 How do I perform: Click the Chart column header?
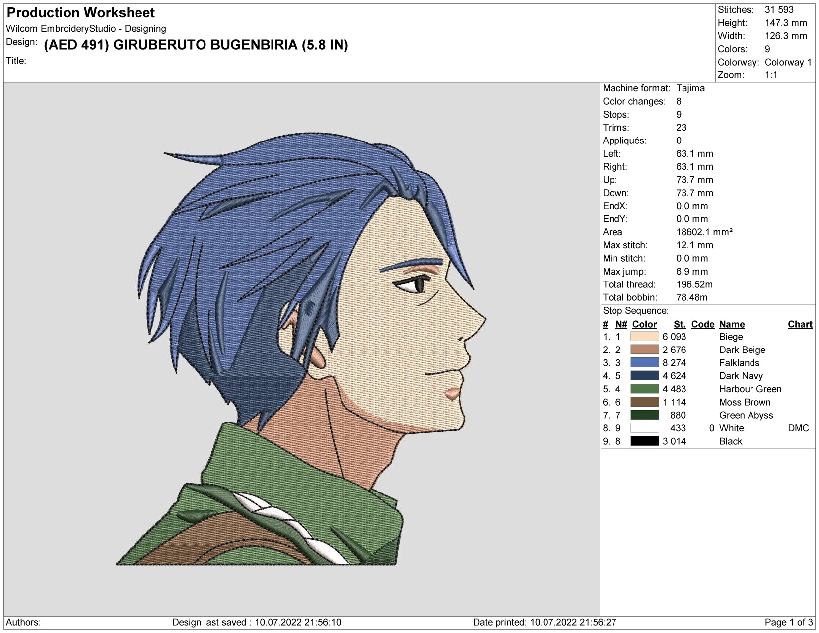800,324
